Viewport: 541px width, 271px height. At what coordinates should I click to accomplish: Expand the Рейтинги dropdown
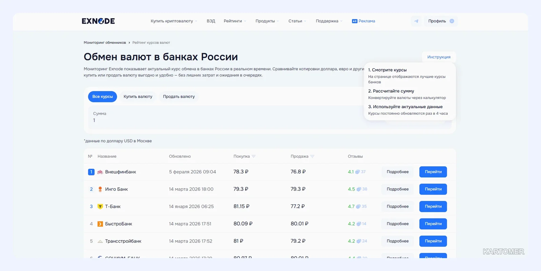pyautogui.click(x=235, y=21)
